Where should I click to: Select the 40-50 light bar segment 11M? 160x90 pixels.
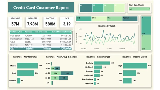coord(56,73)
